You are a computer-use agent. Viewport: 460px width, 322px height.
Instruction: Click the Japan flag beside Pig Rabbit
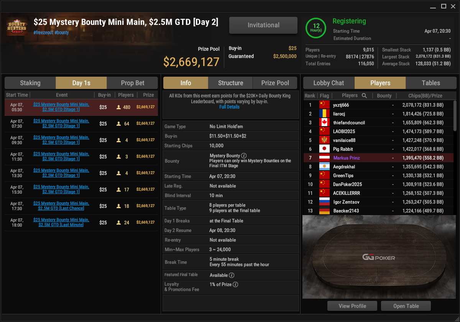(x=324, y=149)
